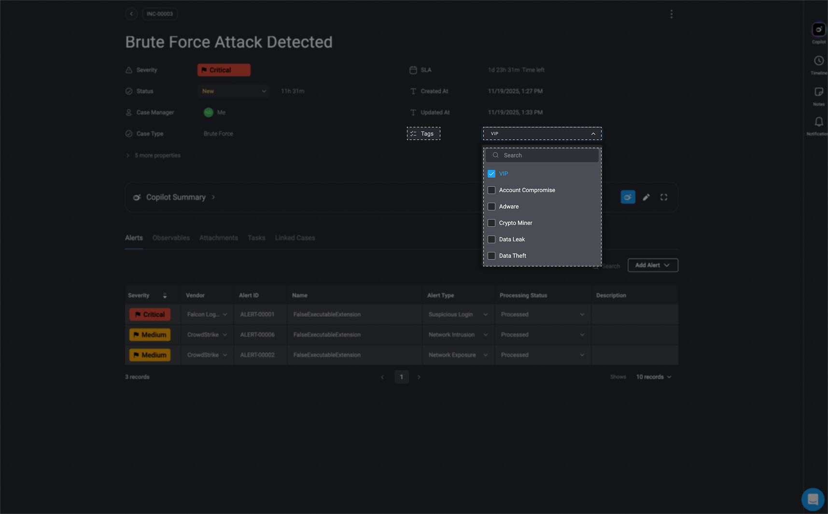Switch to the Linked Cases tab

(295, 238)
